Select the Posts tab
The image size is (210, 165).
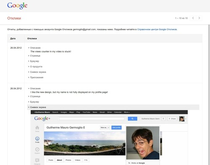pos(51,160)
